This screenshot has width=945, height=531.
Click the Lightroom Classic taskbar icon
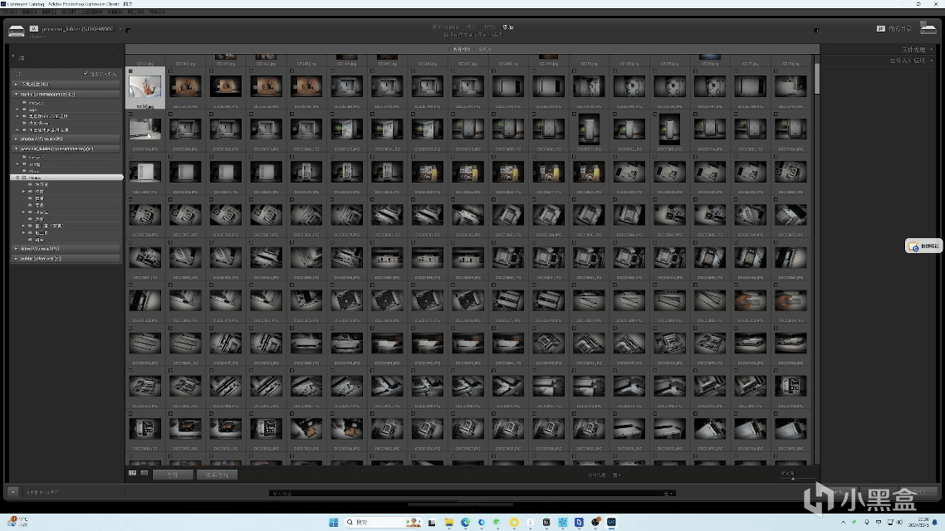coord(612,522)
